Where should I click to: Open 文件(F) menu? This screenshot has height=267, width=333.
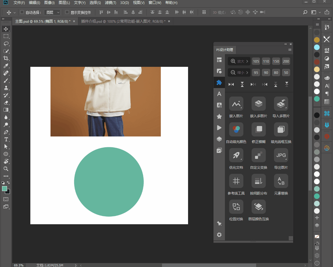[x=19, y=3]
